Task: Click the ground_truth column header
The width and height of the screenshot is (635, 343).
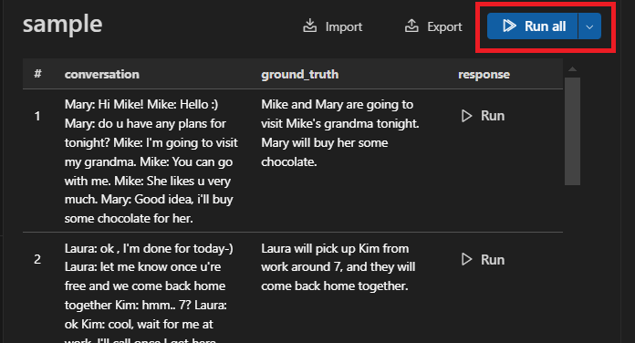Action: 299,74
